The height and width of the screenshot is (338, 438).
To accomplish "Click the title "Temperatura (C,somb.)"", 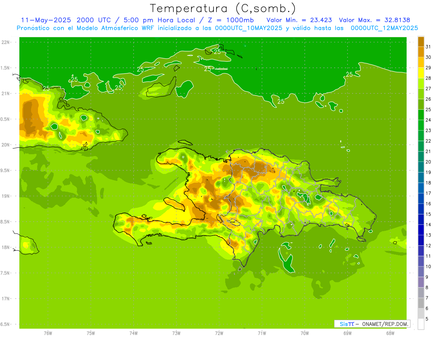I will (x=223, y=8).
